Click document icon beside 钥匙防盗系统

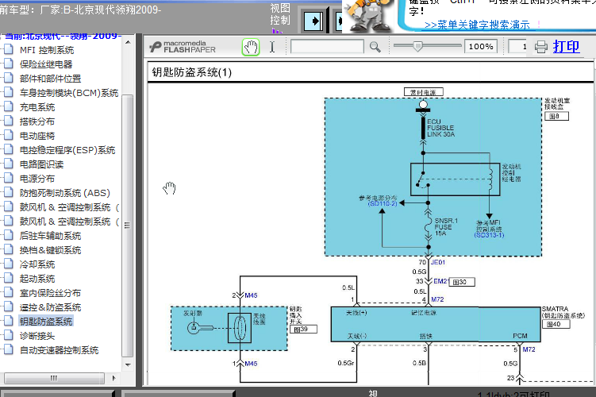coord(9,322)
